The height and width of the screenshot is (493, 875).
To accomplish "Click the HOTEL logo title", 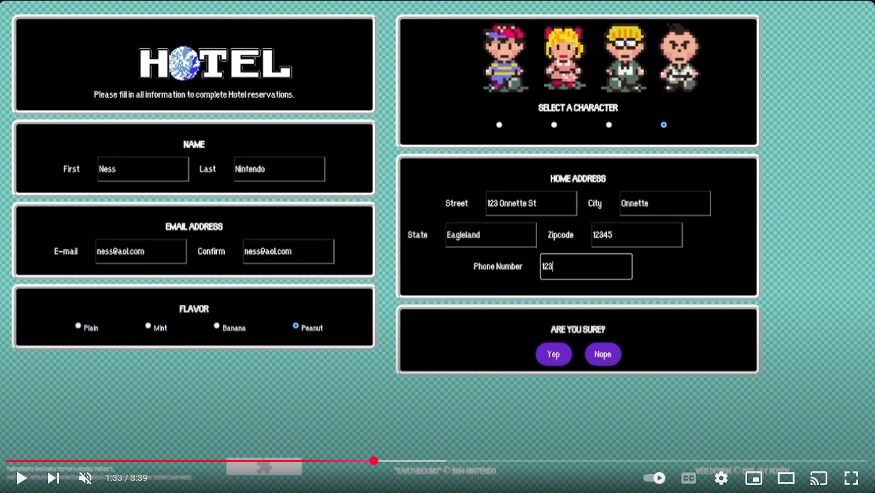I will 215,63.
